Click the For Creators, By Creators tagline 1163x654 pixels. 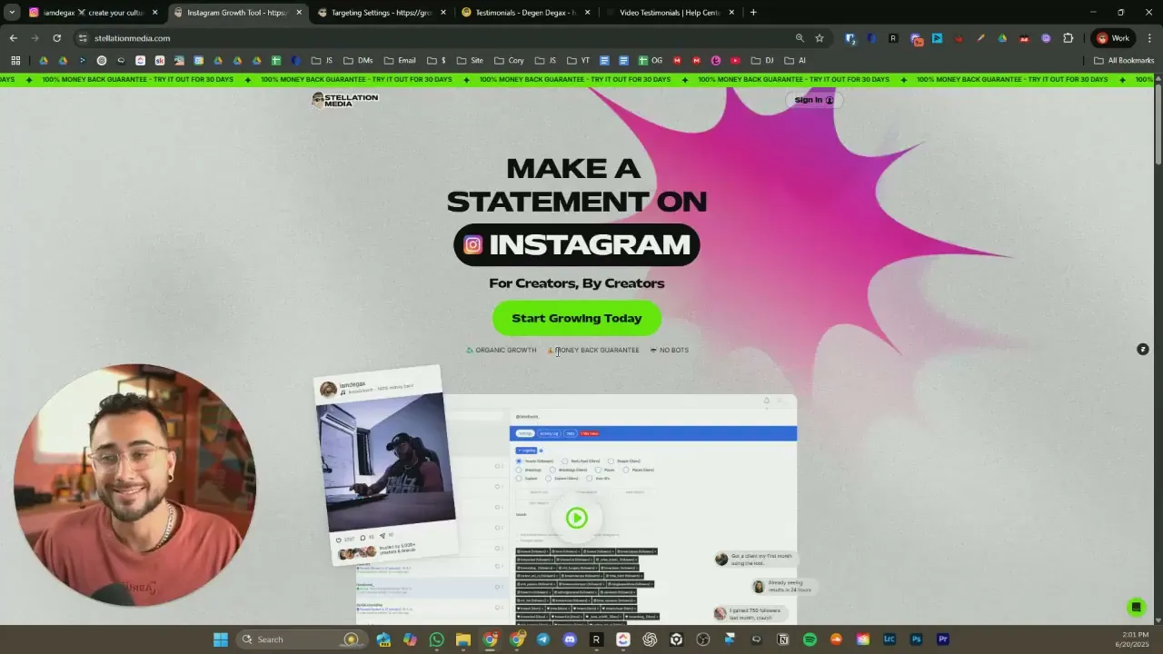577,283
